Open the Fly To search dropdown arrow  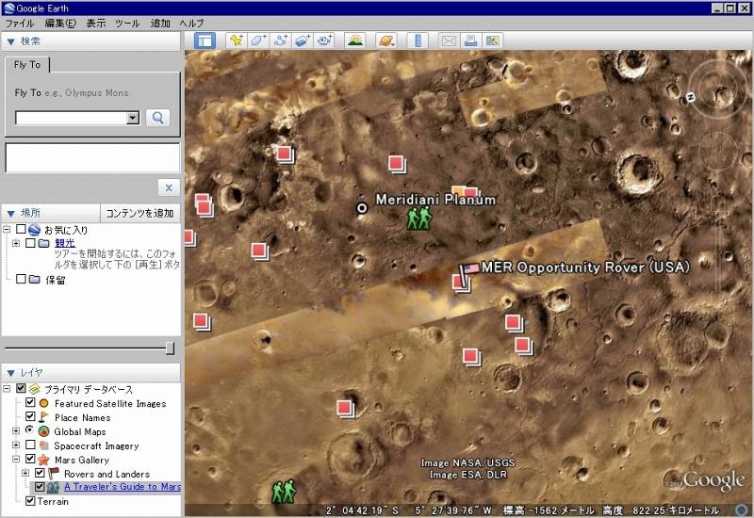click(133, 118)
